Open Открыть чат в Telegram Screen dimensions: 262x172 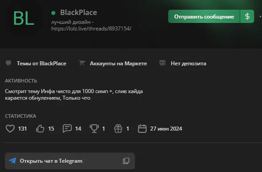70,161
